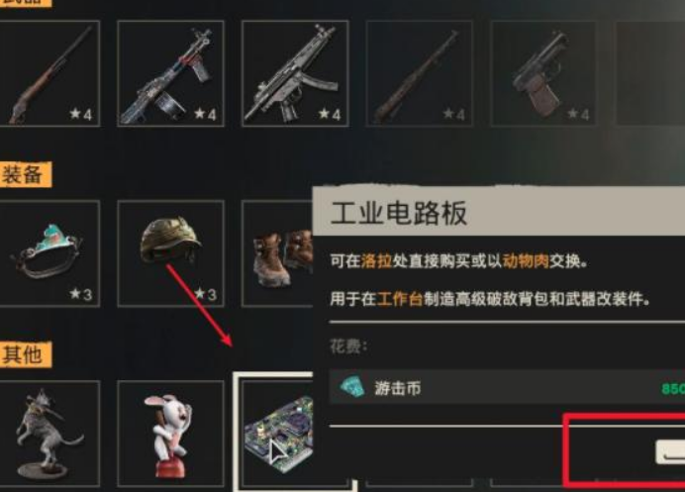The image size is (685, 492).
Task: Select the brown leather boots item
Action: 278,253
